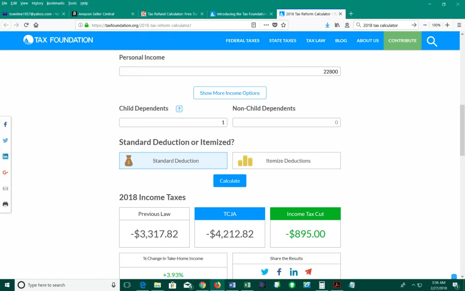The width and height of the screenshot is (465, 291).
Task: Open Excel from the taskbar
Action: (x=247, y=285)
